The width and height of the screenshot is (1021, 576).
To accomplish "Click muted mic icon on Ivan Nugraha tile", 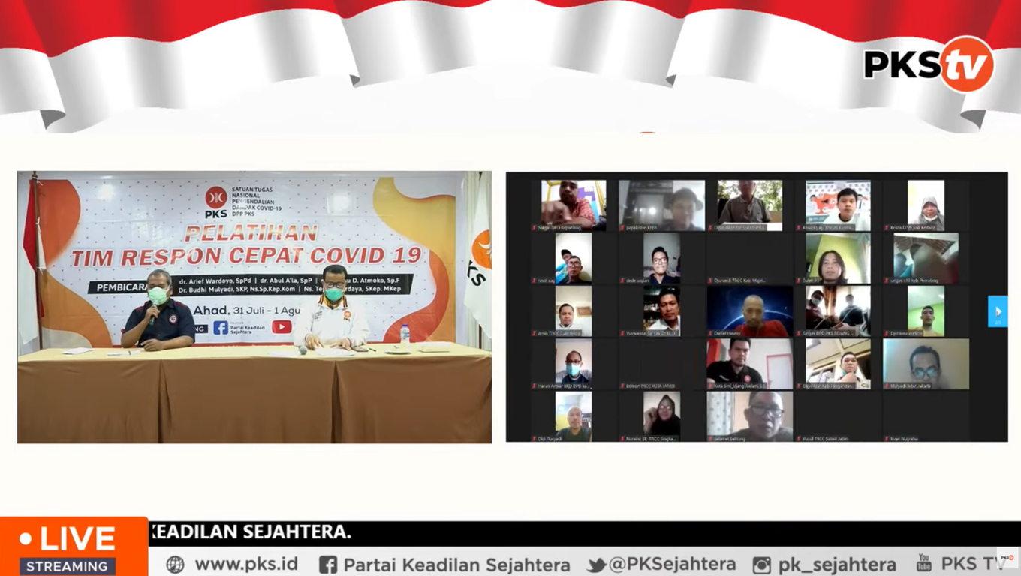I will tap(887, 438).
